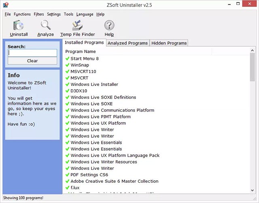Viewport: 259px width, 203px height.
Task: Switch to the Analyzed Programs tab
Action: (x=127, y=43)
